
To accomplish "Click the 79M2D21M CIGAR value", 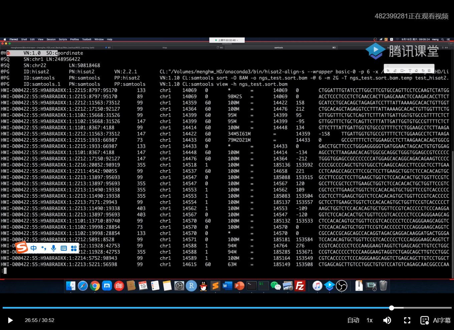I will 239,140.
